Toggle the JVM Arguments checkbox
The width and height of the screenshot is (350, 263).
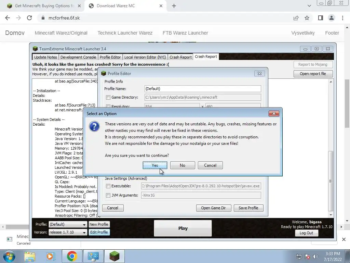click(x=108, y=195)
